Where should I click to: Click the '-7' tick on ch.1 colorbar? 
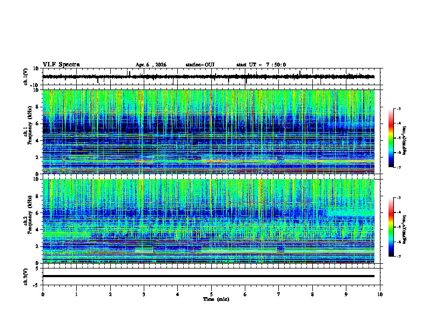tap(399, 167)
